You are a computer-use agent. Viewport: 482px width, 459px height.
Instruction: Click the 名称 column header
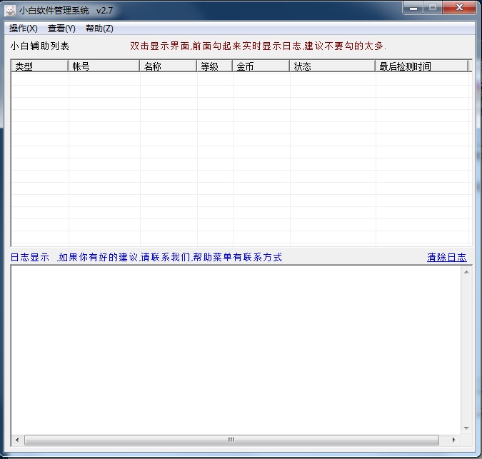pos(168,66)
